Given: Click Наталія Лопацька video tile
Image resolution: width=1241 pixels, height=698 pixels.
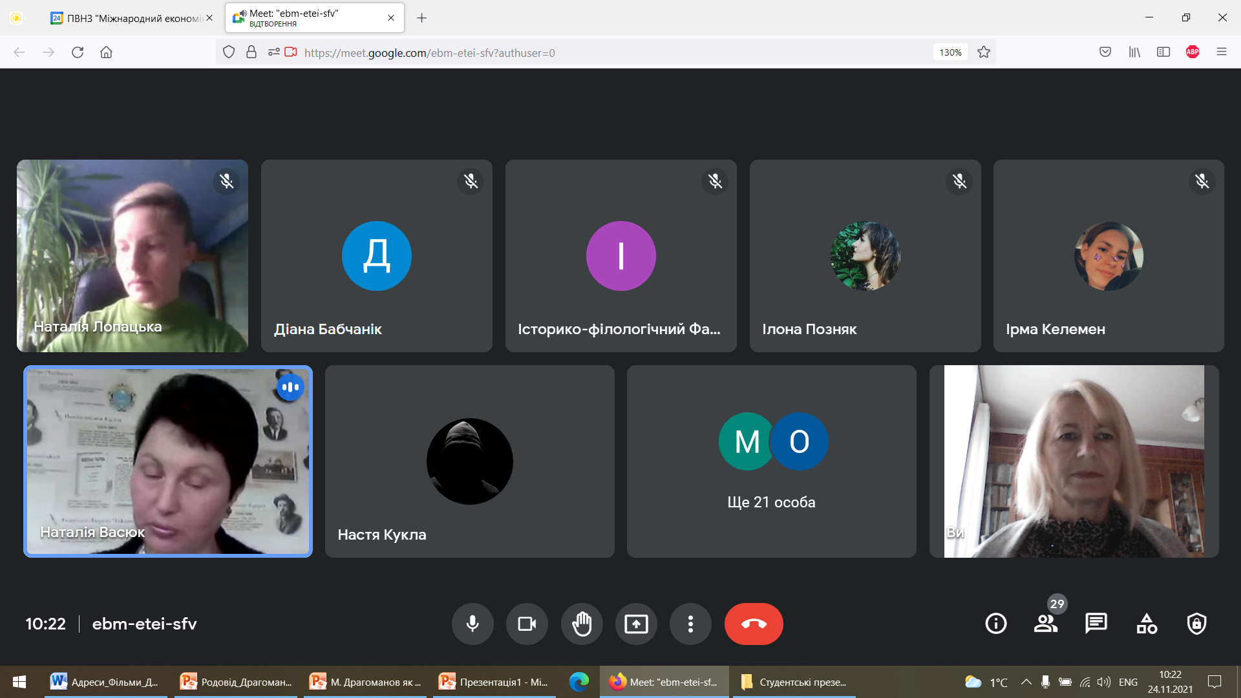Looking at the screenshot, I should 133,256.
